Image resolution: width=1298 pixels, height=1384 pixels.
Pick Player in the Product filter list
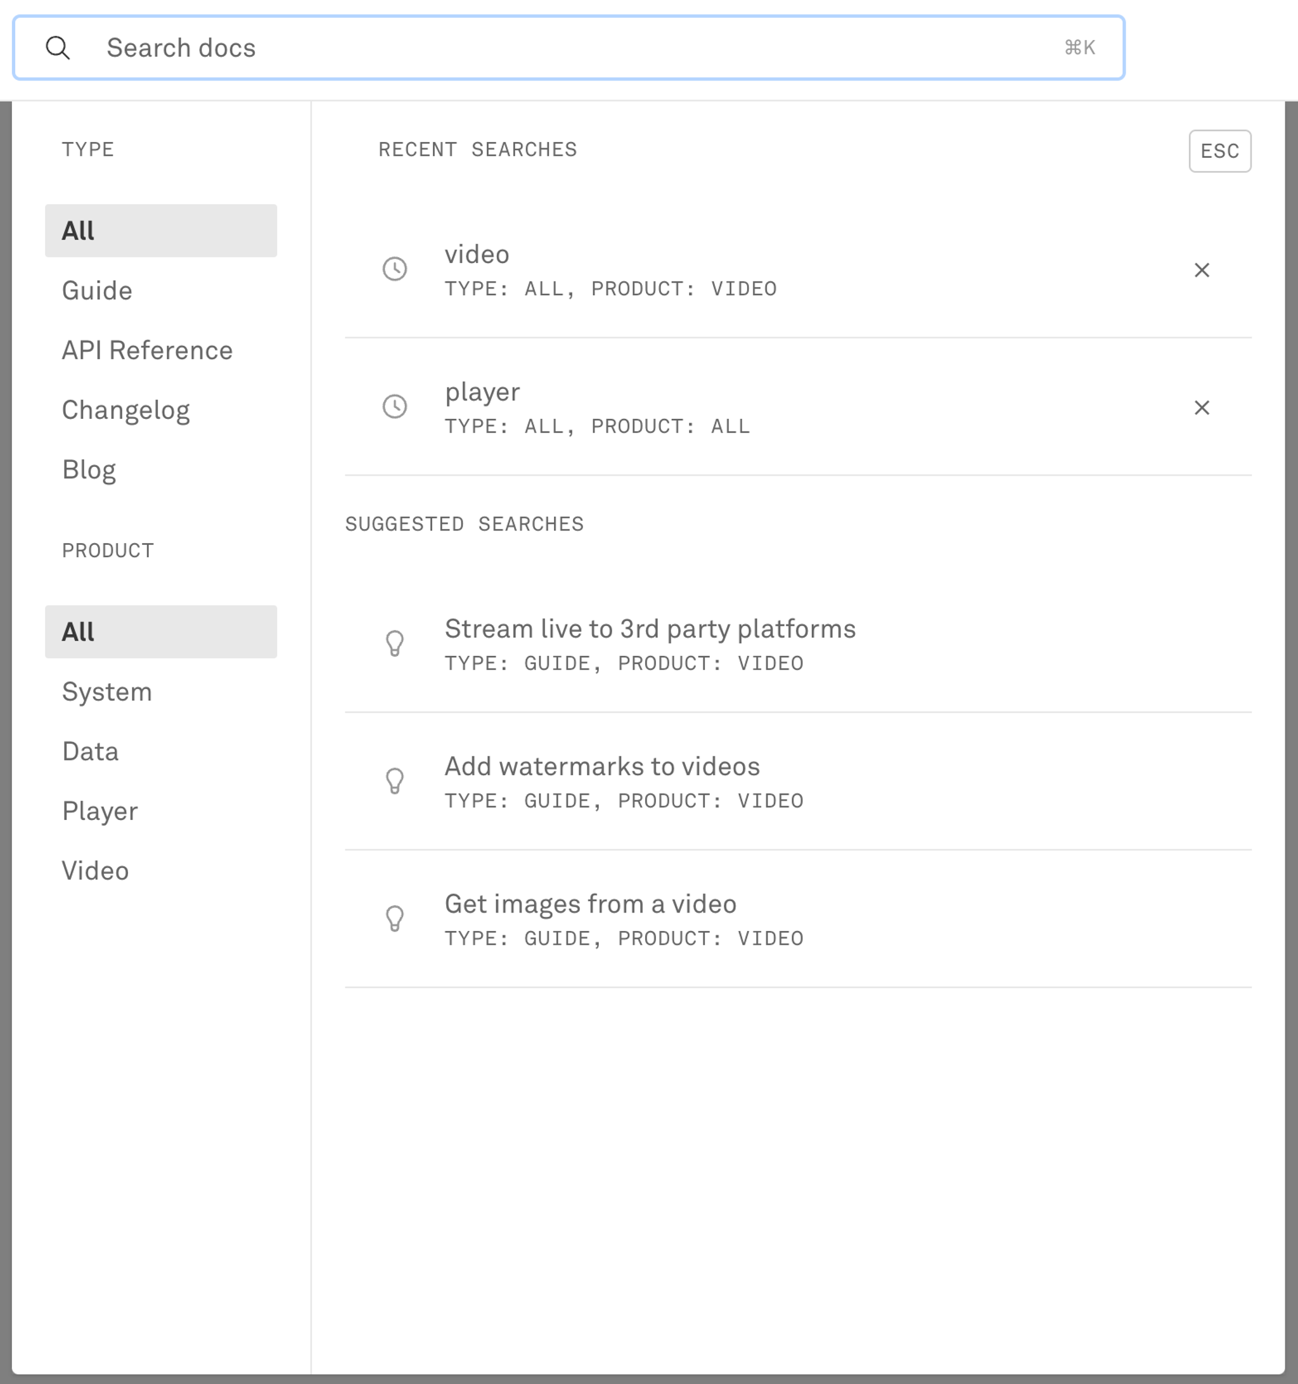[100, 811]
